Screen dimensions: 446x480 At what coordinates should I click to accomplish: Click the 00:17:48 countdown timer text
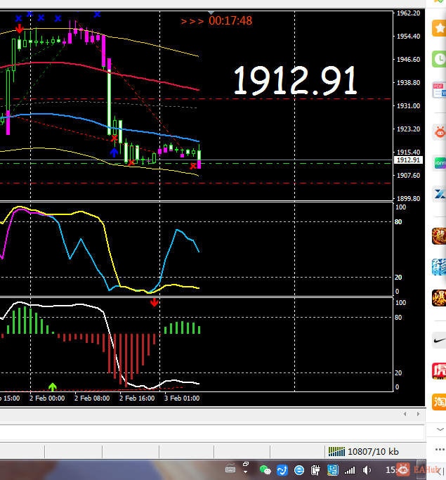point(230,21)
